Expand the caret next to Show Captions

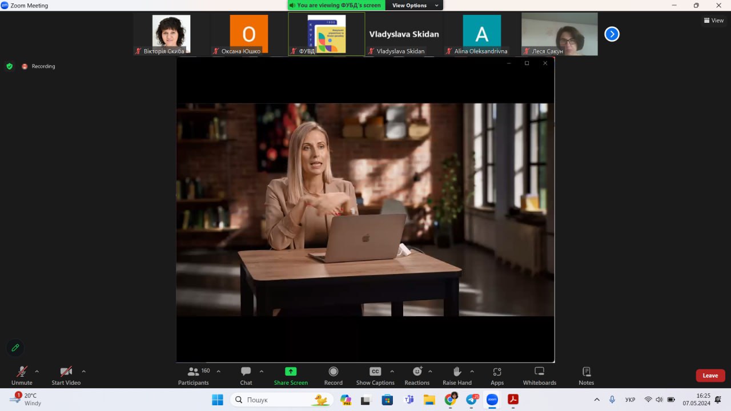[x=392, y=372]
